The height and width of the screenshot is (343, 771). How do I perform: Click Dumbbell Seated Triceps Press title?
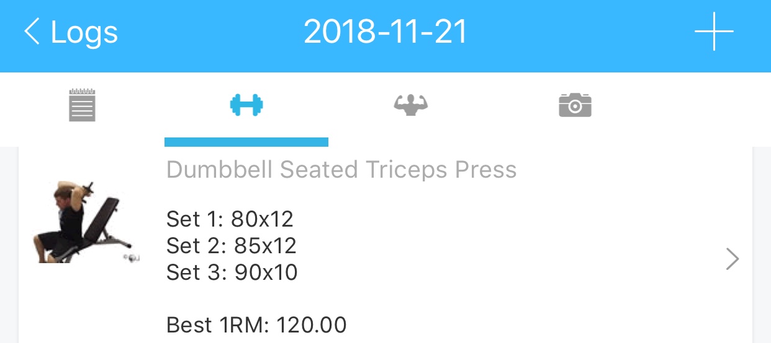(341, 170)
